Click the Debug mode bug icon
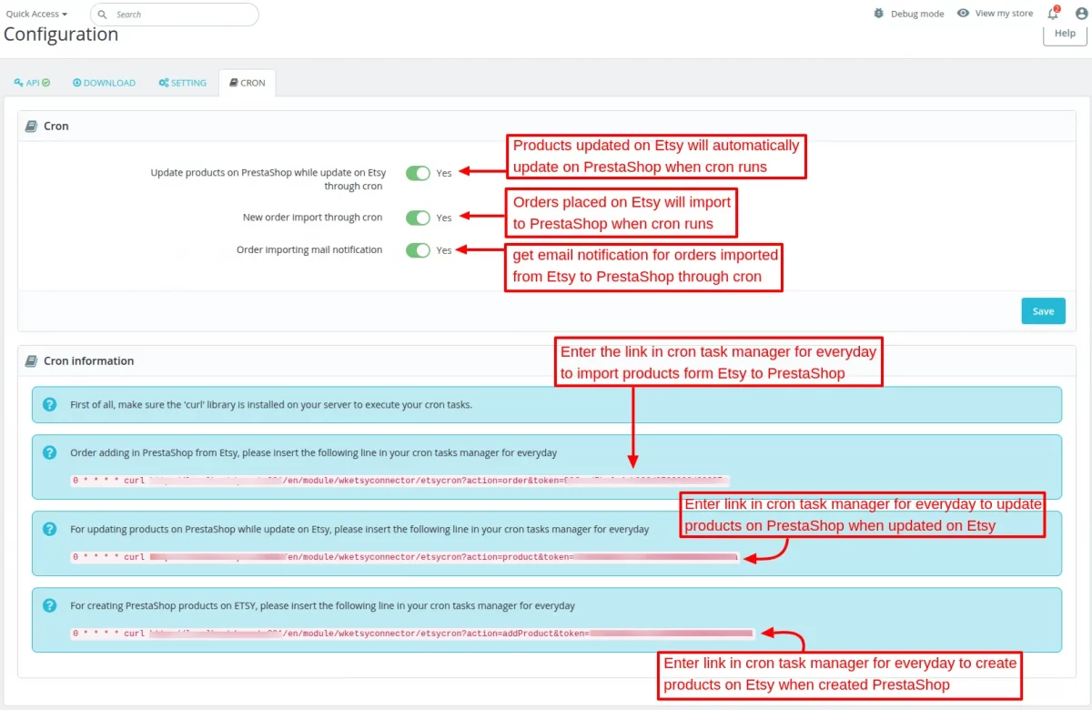1092x710 pixels. tap(878, 14)
